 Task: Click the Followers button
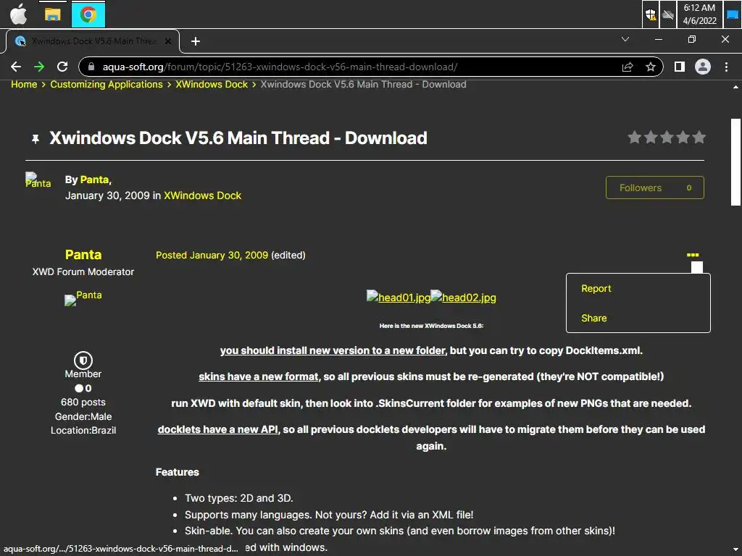tap(655, 188)
